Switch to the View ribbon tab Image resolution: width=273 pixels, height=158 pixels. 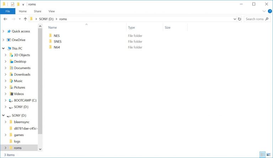click(x=52, y=11)
